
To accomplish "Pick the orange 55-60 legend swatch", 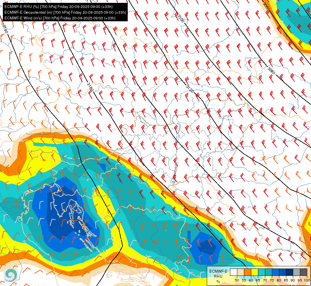I will [247, 272].
